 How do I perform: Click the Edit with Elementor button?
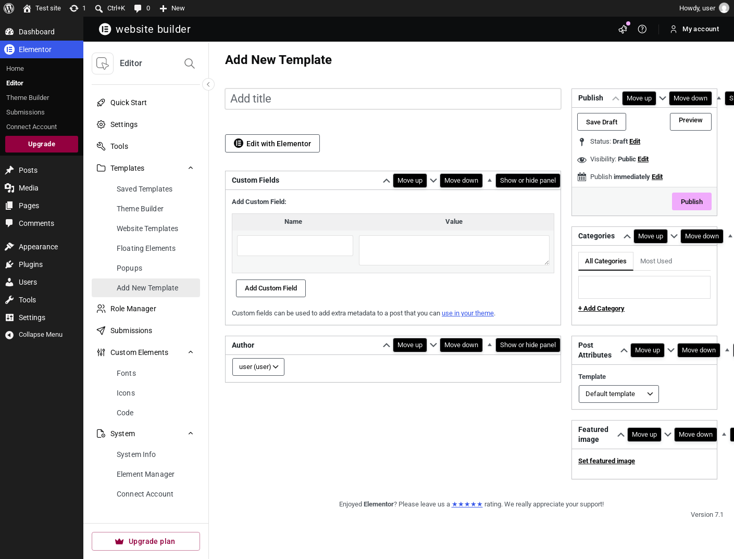click(x=272, y=144)
